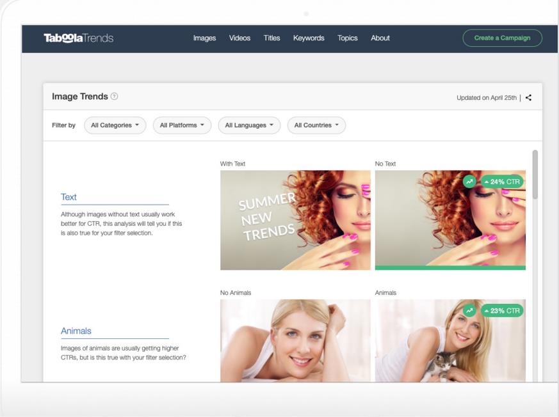This screenshot has height=417, width=559.
Task: Click the share icon beside the update date
Action: 528,98
